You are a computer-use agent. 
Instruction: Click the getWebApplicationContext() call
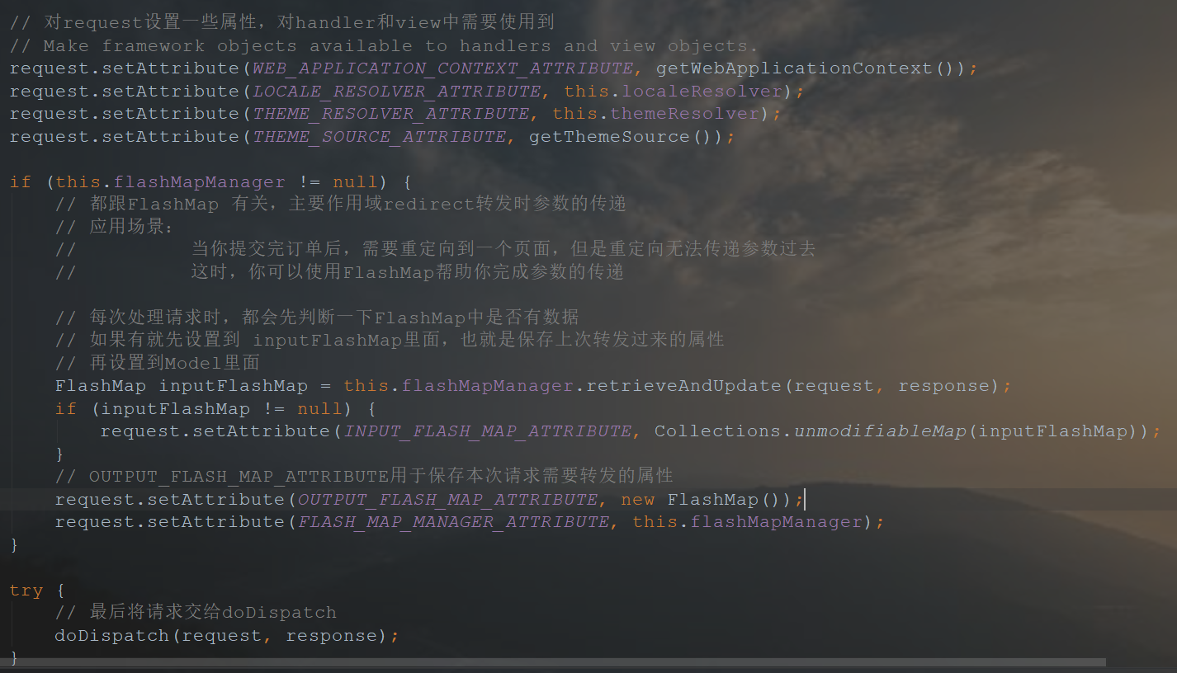[x=805, y=68]
